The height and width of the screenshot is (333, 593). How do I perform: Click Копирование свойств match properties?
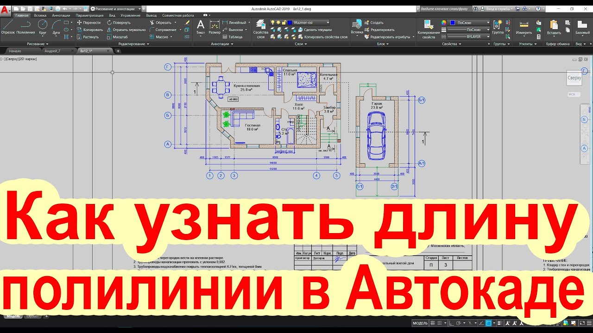coord(429,29)
